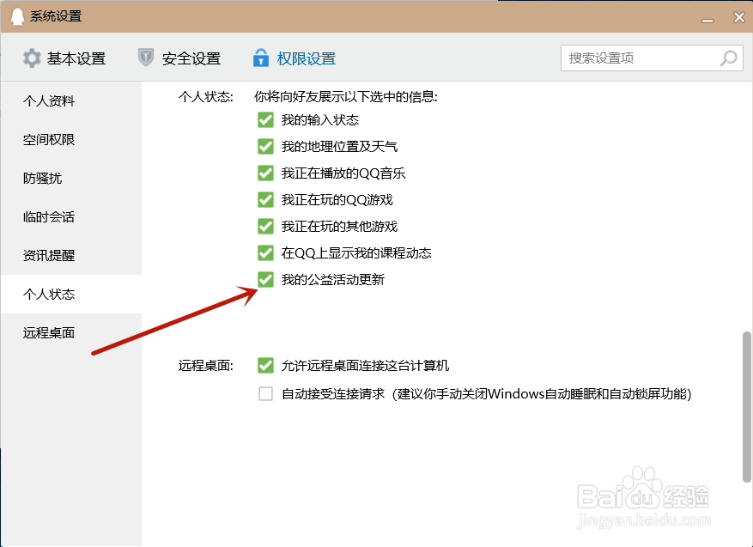Screen dimensions: 753x547
Task: Enable 自动接受连接请求 checkbox
Action: (265, 394)
